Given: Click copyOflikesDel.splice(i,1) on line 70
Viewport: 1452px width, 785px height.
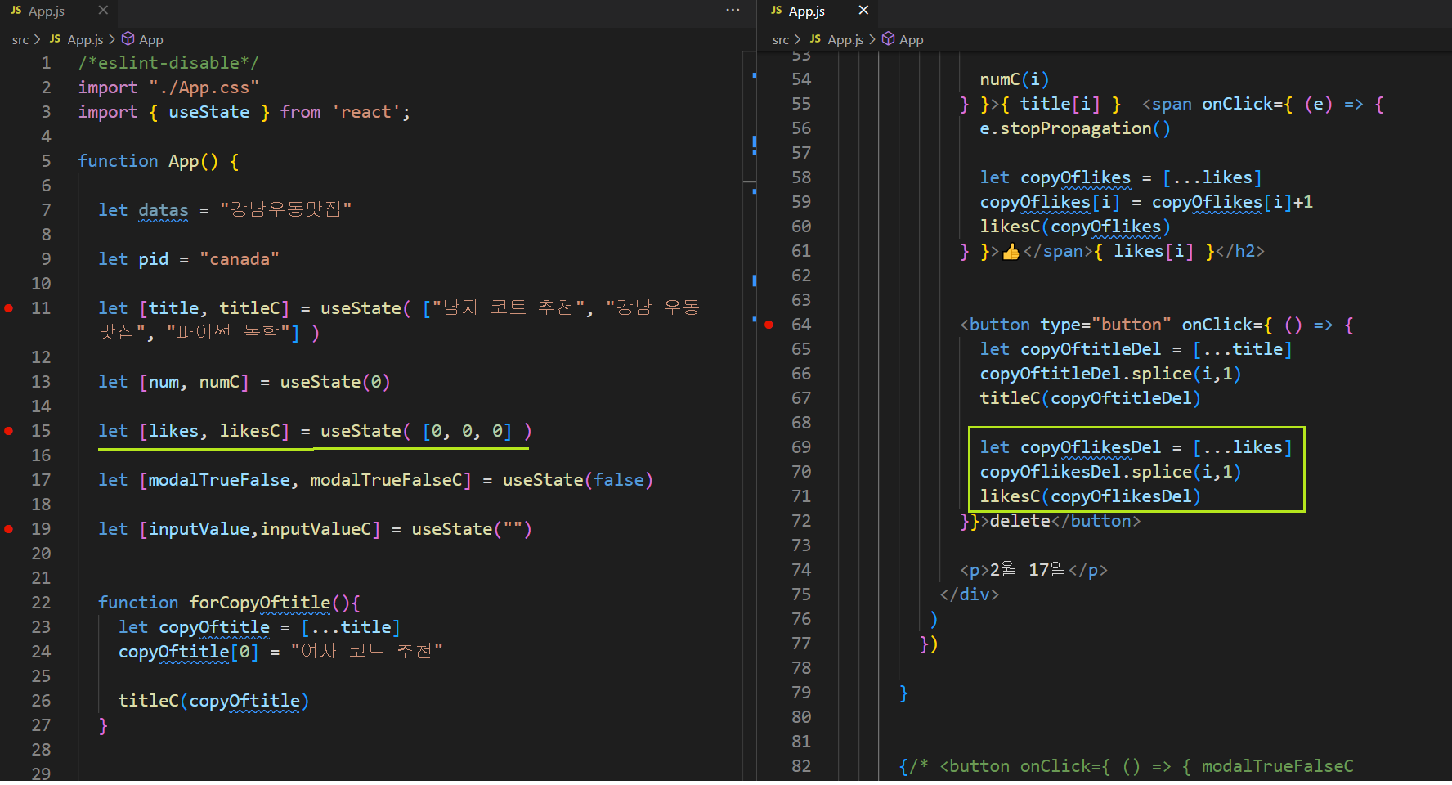Looking at the screenshot, I should [1110, 472].
